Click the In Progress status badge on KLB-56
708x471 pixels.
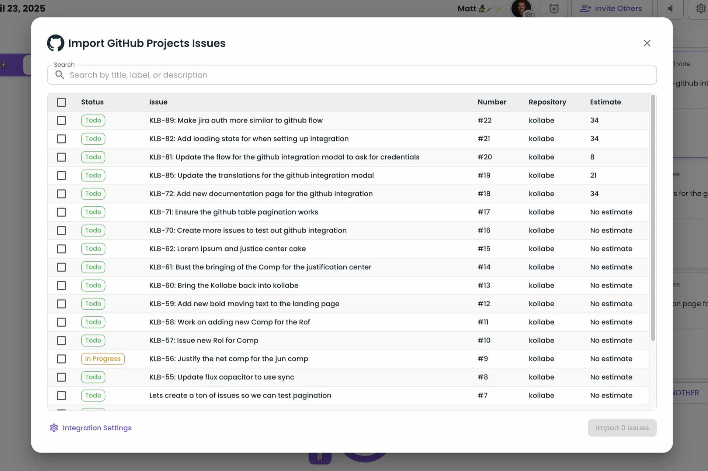[103, 358]
